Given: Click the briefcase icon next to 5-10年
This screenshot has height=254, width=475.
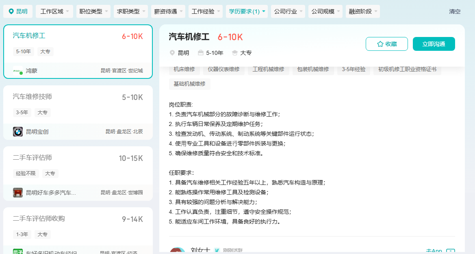Looking at the screenshot, I should [201, 53].
